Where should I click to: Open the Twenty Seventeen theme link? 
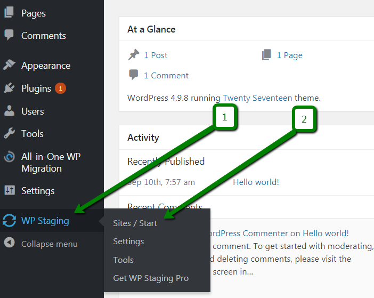coord(257,98)
